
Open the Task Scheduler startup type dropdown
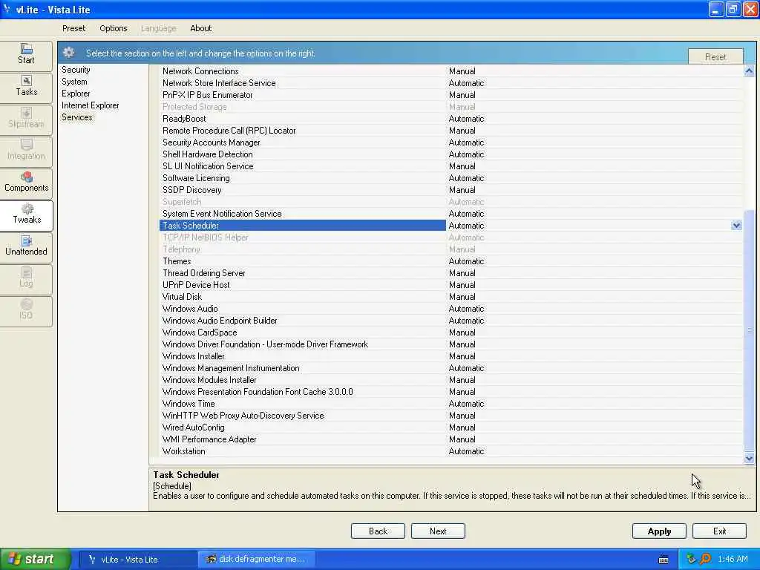point(736,226)
